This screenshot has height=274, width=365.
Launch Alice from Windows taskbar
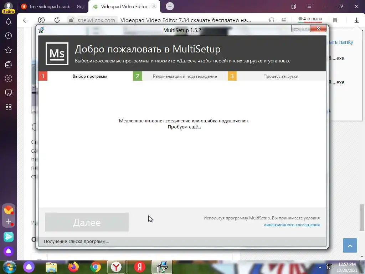tap(29, 267)
